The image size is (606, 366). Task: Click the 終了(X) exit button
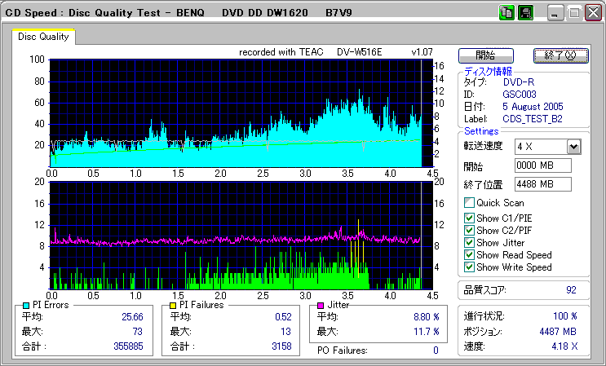coord(560,55)
